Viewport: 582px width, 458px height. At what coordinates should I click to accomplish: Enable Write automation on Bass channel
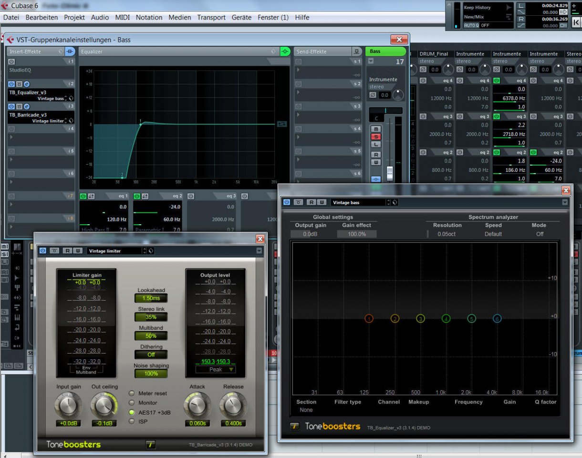tap(376, 162)
